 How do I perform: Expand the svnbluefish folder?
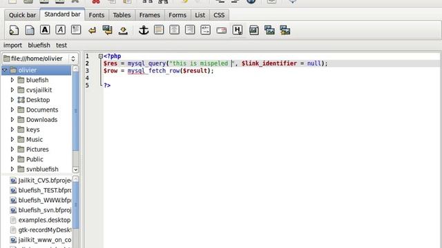click(x=12, y=169)
